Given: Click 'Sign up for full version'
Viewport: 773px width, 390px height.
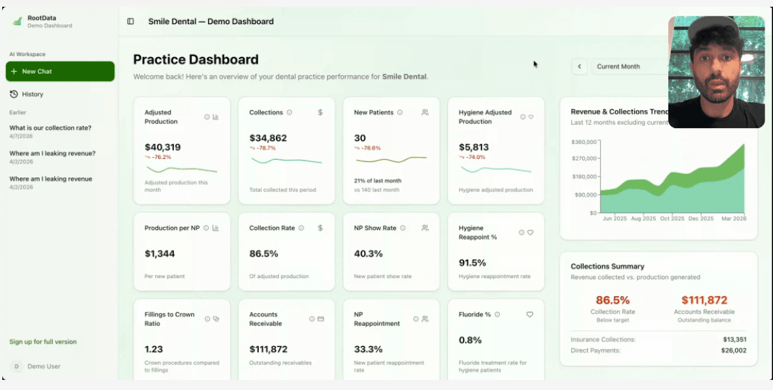Looking at the screenshot, I should click(44, 342).
